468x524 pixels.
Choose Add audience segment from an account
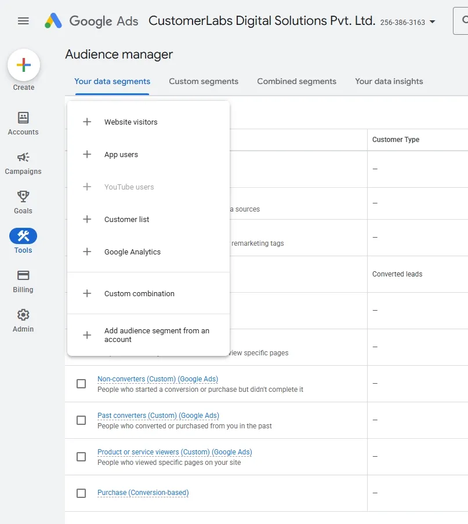coord(148,335)
